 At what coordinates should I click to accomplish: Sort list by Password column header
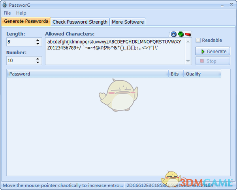coord(87,74)
